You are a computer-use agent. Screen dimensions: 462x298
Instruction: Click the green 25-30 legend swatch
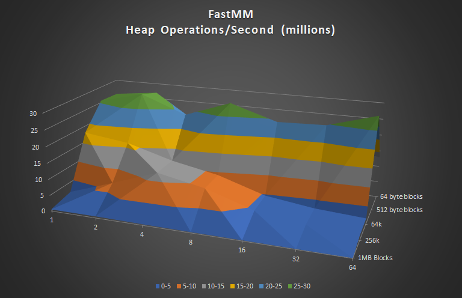290,286
